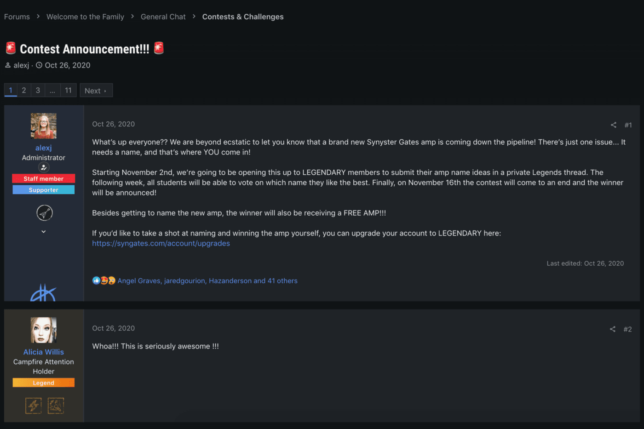View the list of 41 others who reacted

point(282,280)
